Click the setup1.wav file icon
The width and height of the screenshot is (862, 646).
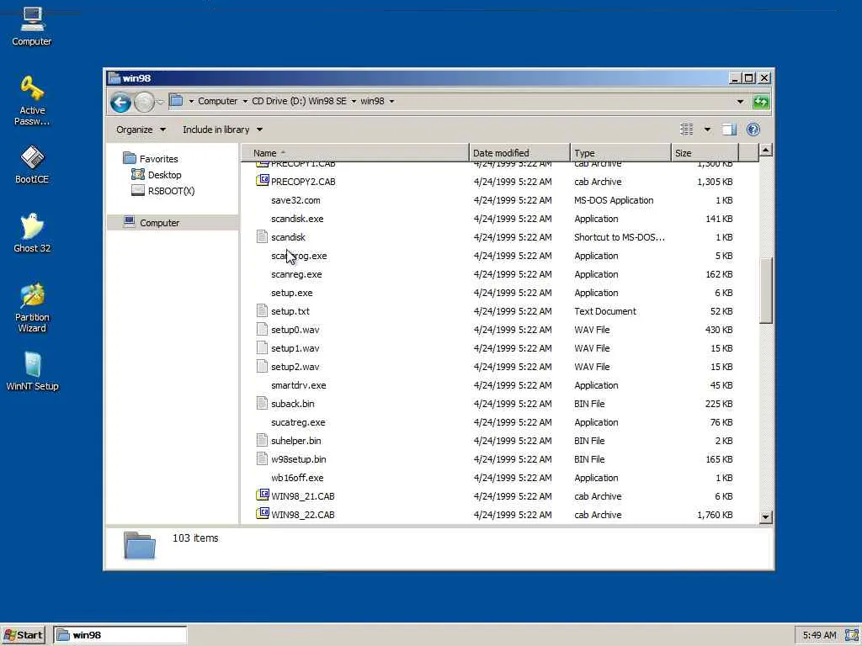click(x=263, y=347)
